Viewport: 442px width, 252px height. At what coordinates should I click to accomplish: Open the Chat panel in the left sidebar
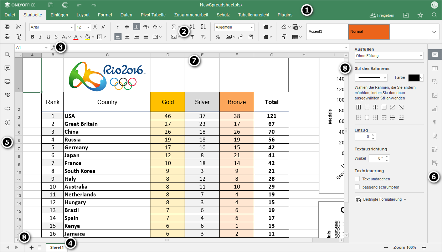coord(7,82)
